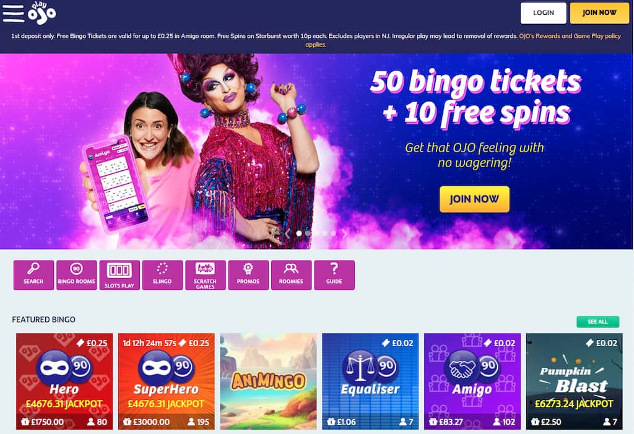
Task: Open the Guide question mark tile
Action: point(334,275)
